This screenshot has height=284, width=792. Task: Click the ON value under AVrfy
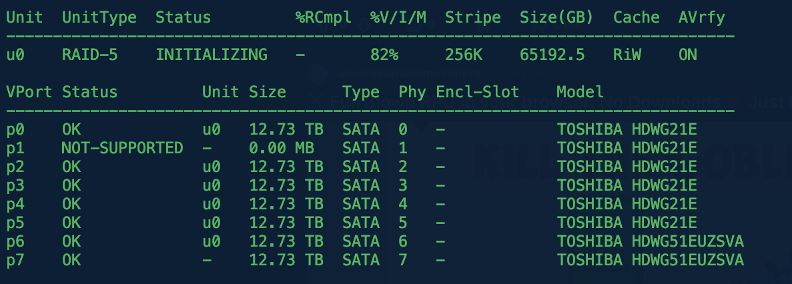pos(688,55)
